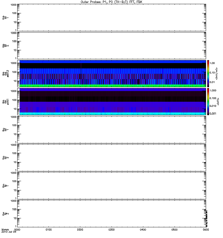
Task: Click the empty thb fff 1 plot panel
Action: pos(111,18)
